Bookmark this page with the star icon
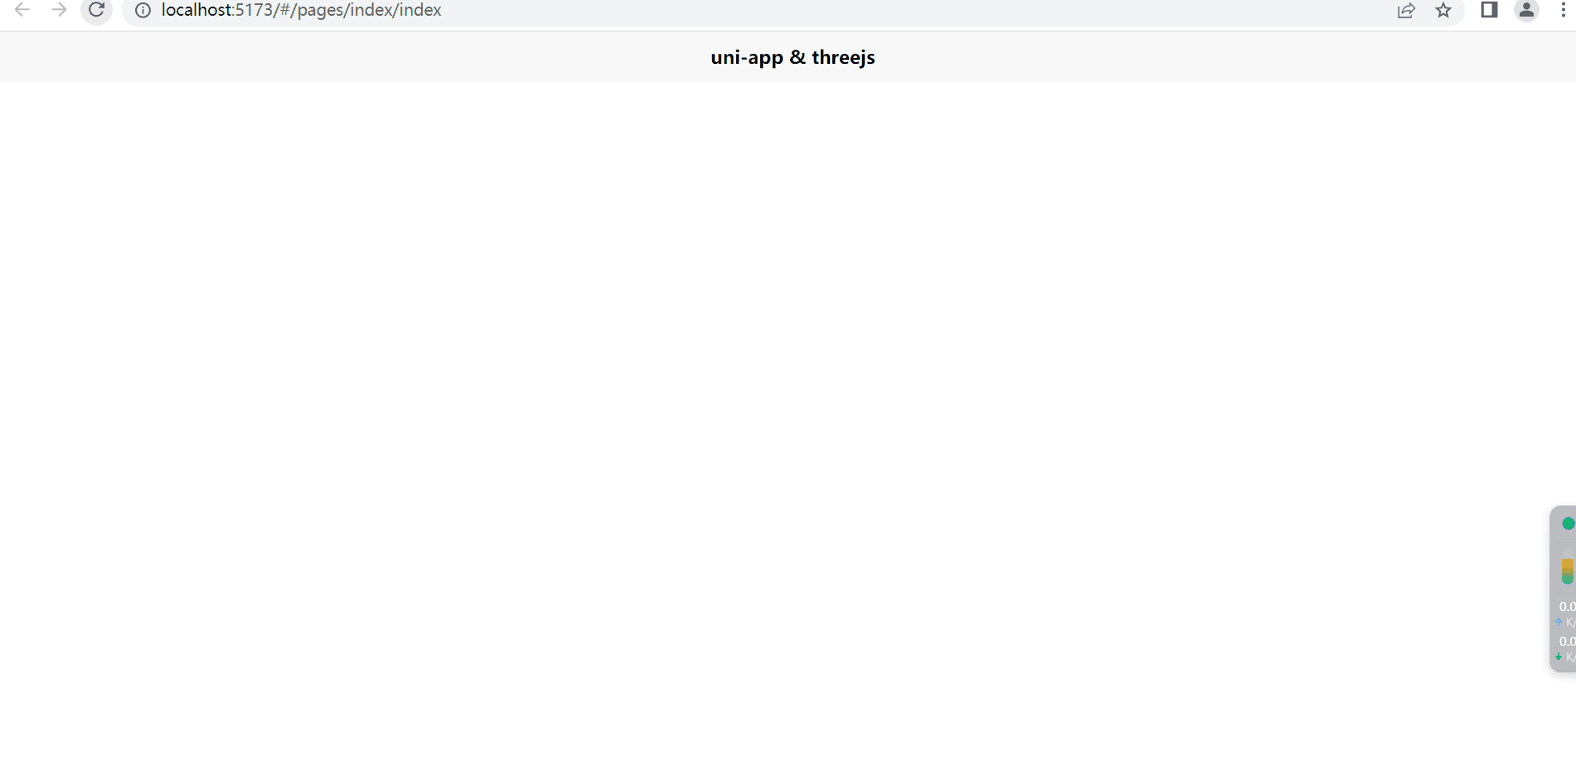 click(1443, 10)
